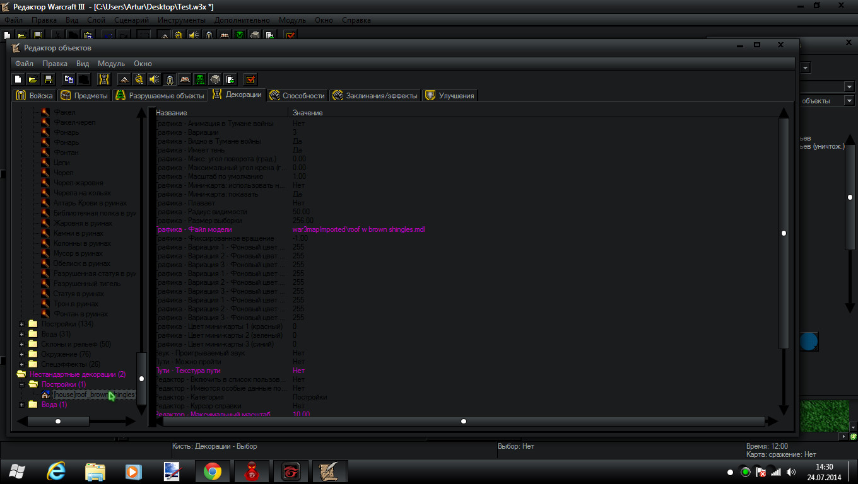This screenshot has height=484, width=858.
Task: Click the Test Map icon in main editor toolbar
Action: (x=290, y=35)
